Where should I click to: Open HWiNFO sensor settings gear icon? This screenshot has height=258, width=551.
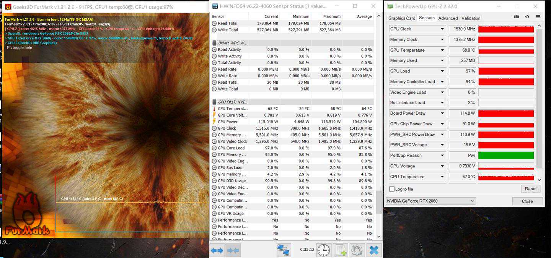click(357, 250)
